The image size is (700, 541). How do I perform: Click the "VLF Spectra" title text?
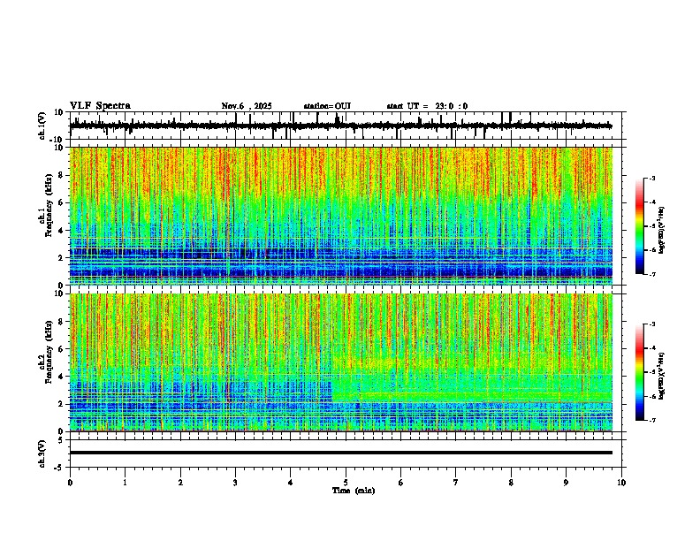pos(100,106)
